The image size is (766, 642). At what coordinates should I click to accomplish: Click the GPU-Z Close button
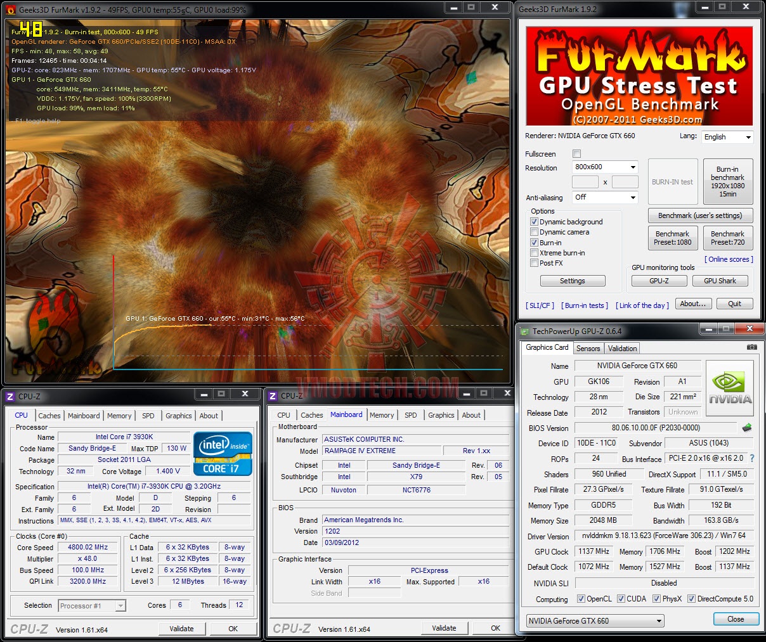tap(736, 619)
